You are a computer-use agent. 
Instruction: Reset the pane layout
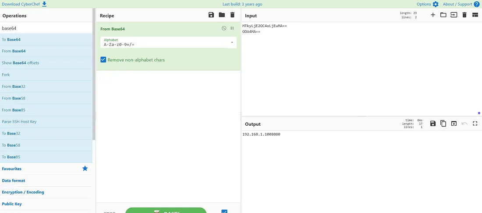pyautogui.click(x=475, y=15)
